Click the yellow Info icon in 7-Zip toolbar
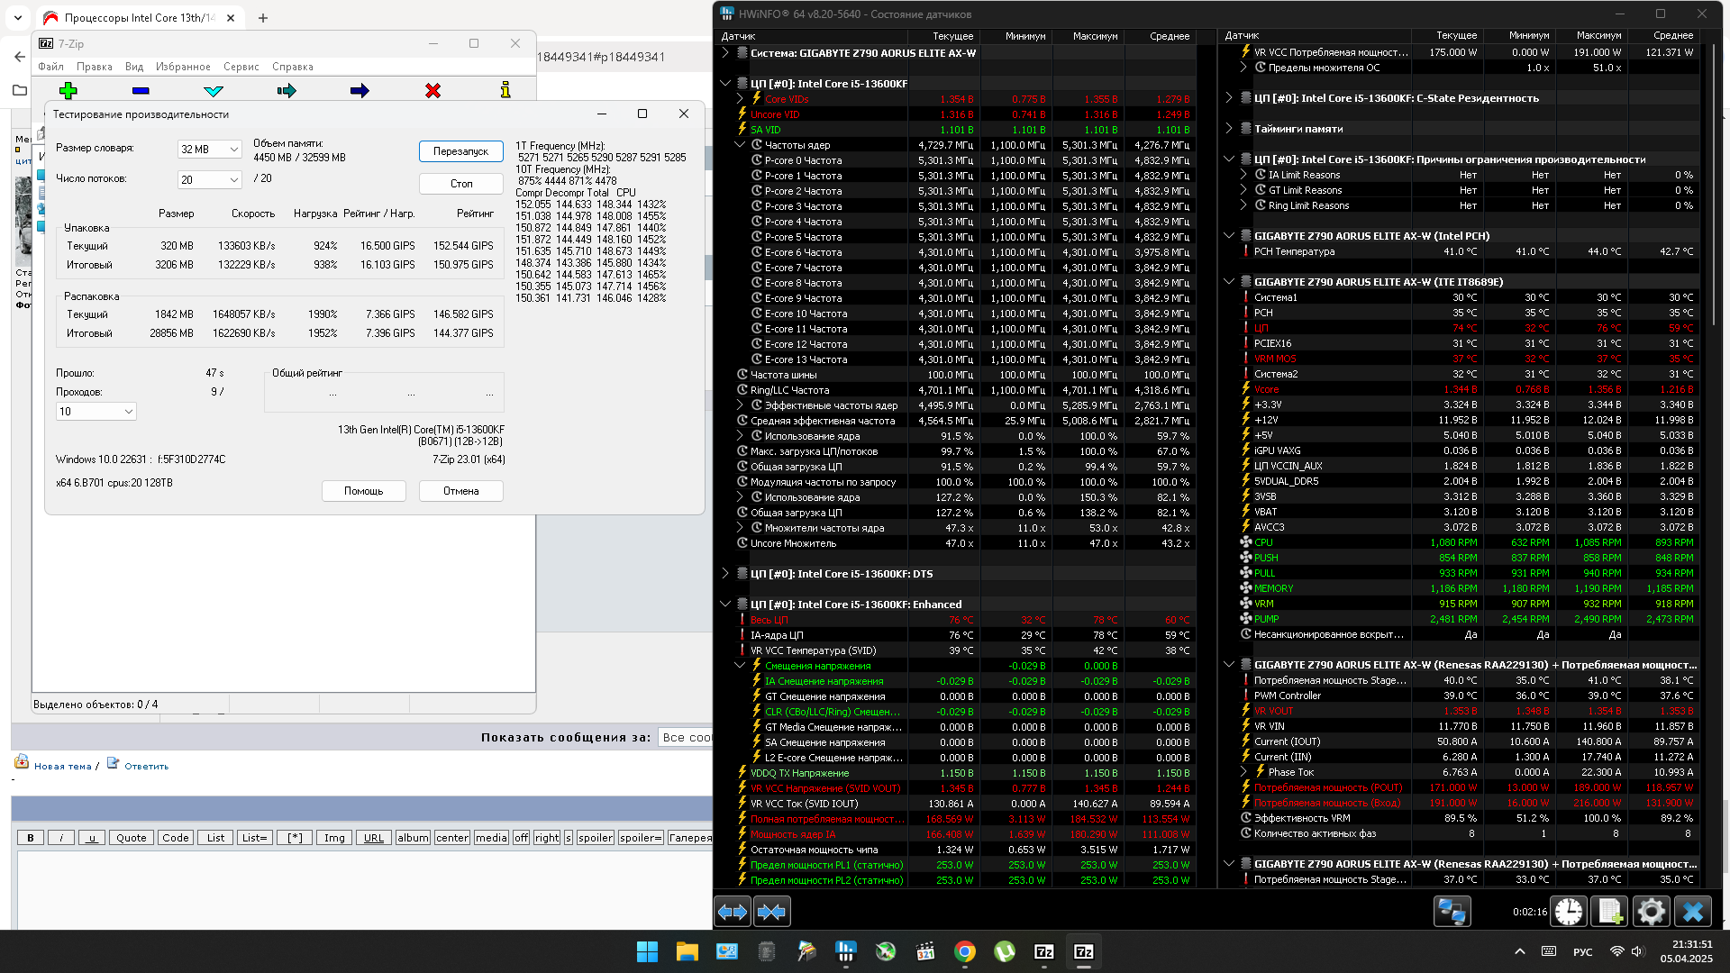This screenshot has height=973, width=1730. click(505, 90)
